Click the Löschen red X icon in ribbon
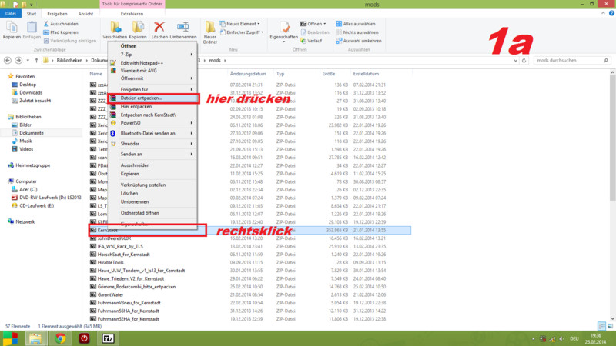The width and height of the screenshot is (616, 346). click(159, 28)
